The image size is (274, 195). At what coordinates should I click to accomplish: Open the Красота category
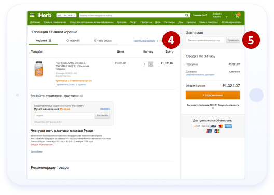pyautogui.click(x=121, y=22)
